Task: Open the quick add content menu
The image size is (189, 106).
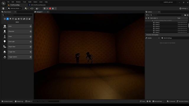Action: (27, 9)
